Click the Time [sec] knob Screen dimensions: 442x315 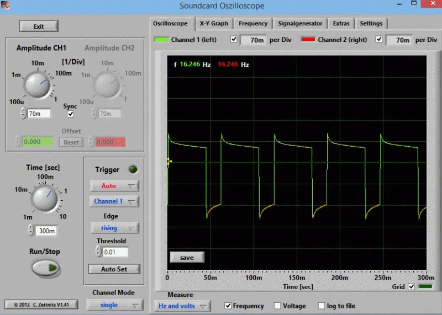pyautogui.click(x=44, y=199)
